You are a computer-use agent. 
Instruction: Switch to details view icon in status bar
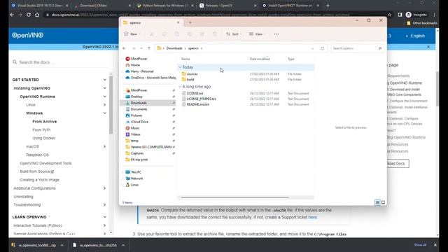[377, 202]
